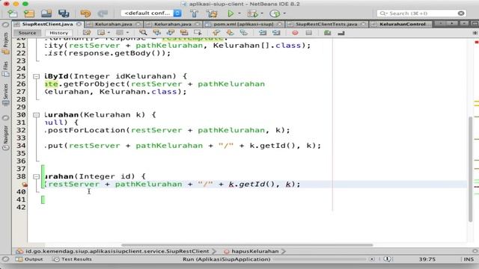Click the Save All icon
Viewport: 479px width, 269px height.
(x=64, y=13)
